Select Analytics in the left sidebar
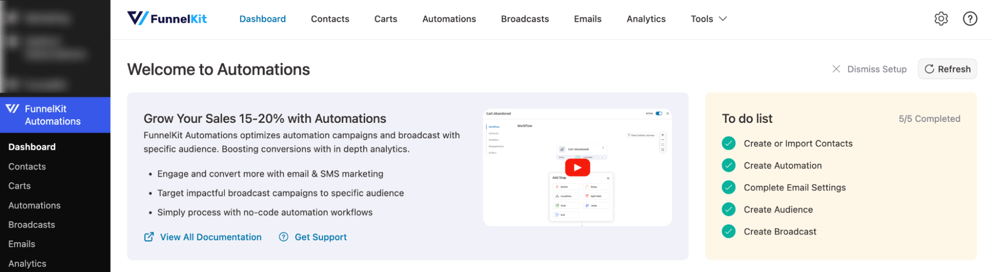The image size is (993, 272). pyautogui.click(x=27, y=264)
